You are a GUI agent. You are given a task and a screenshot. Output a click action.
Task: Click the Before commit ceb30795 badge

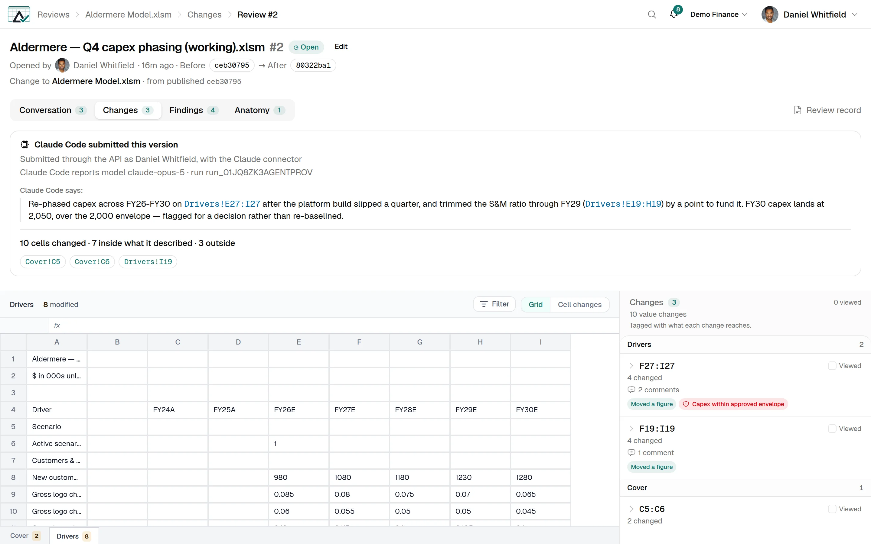tap(232, 65)
